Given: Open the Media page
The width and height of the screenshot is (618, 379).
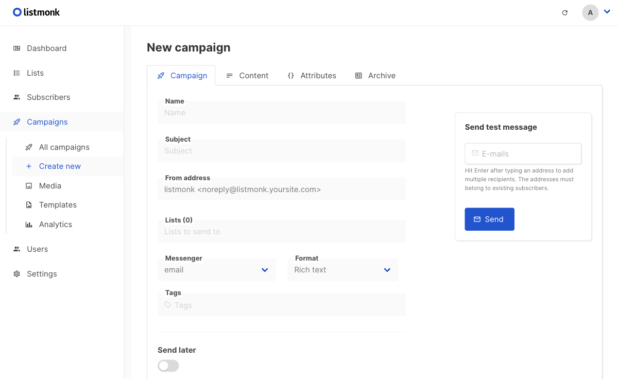Looking at the screenshot, I should coord(67,186).
